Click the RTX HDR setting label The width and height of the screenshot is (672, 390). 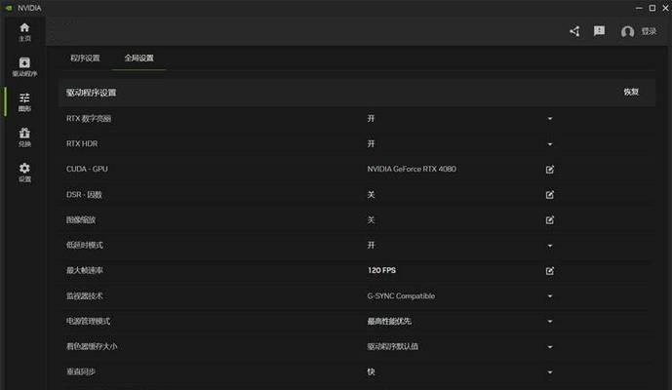[82, 143]
